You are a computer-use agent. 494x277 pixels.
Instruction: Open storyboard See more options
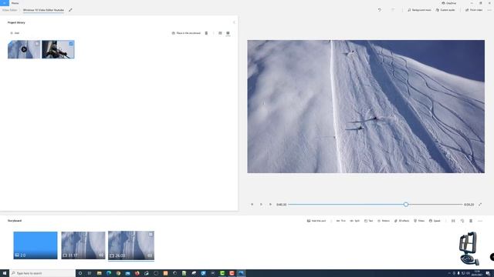480,221
